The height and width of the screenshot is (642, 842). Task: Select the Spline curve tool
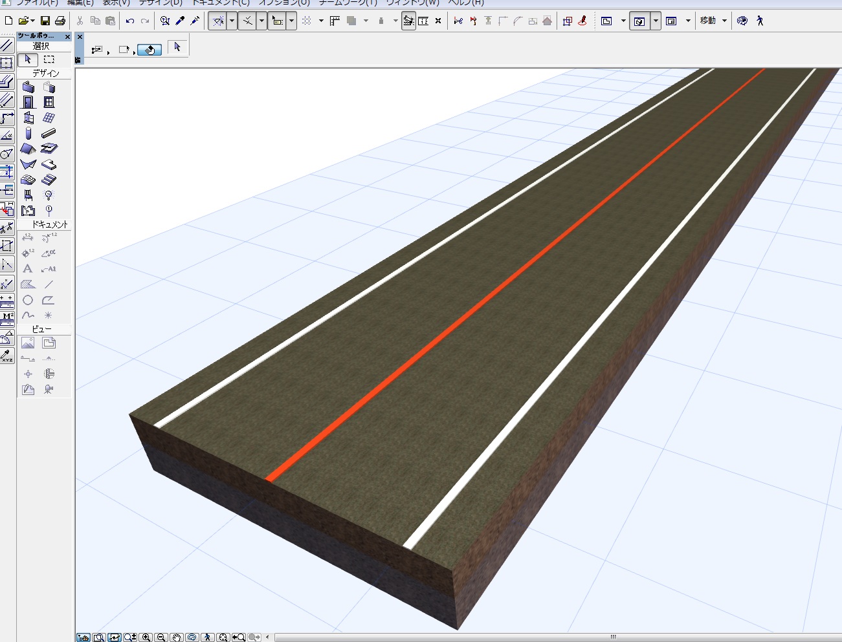28,316
